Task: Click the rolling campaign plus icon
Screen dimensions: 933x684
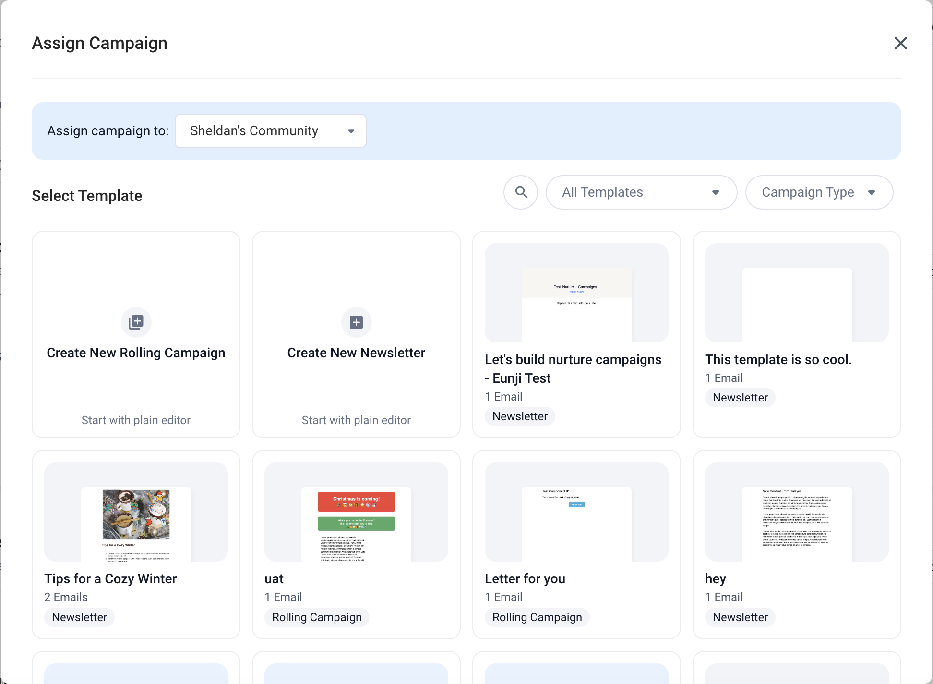Action: (136, 322)
